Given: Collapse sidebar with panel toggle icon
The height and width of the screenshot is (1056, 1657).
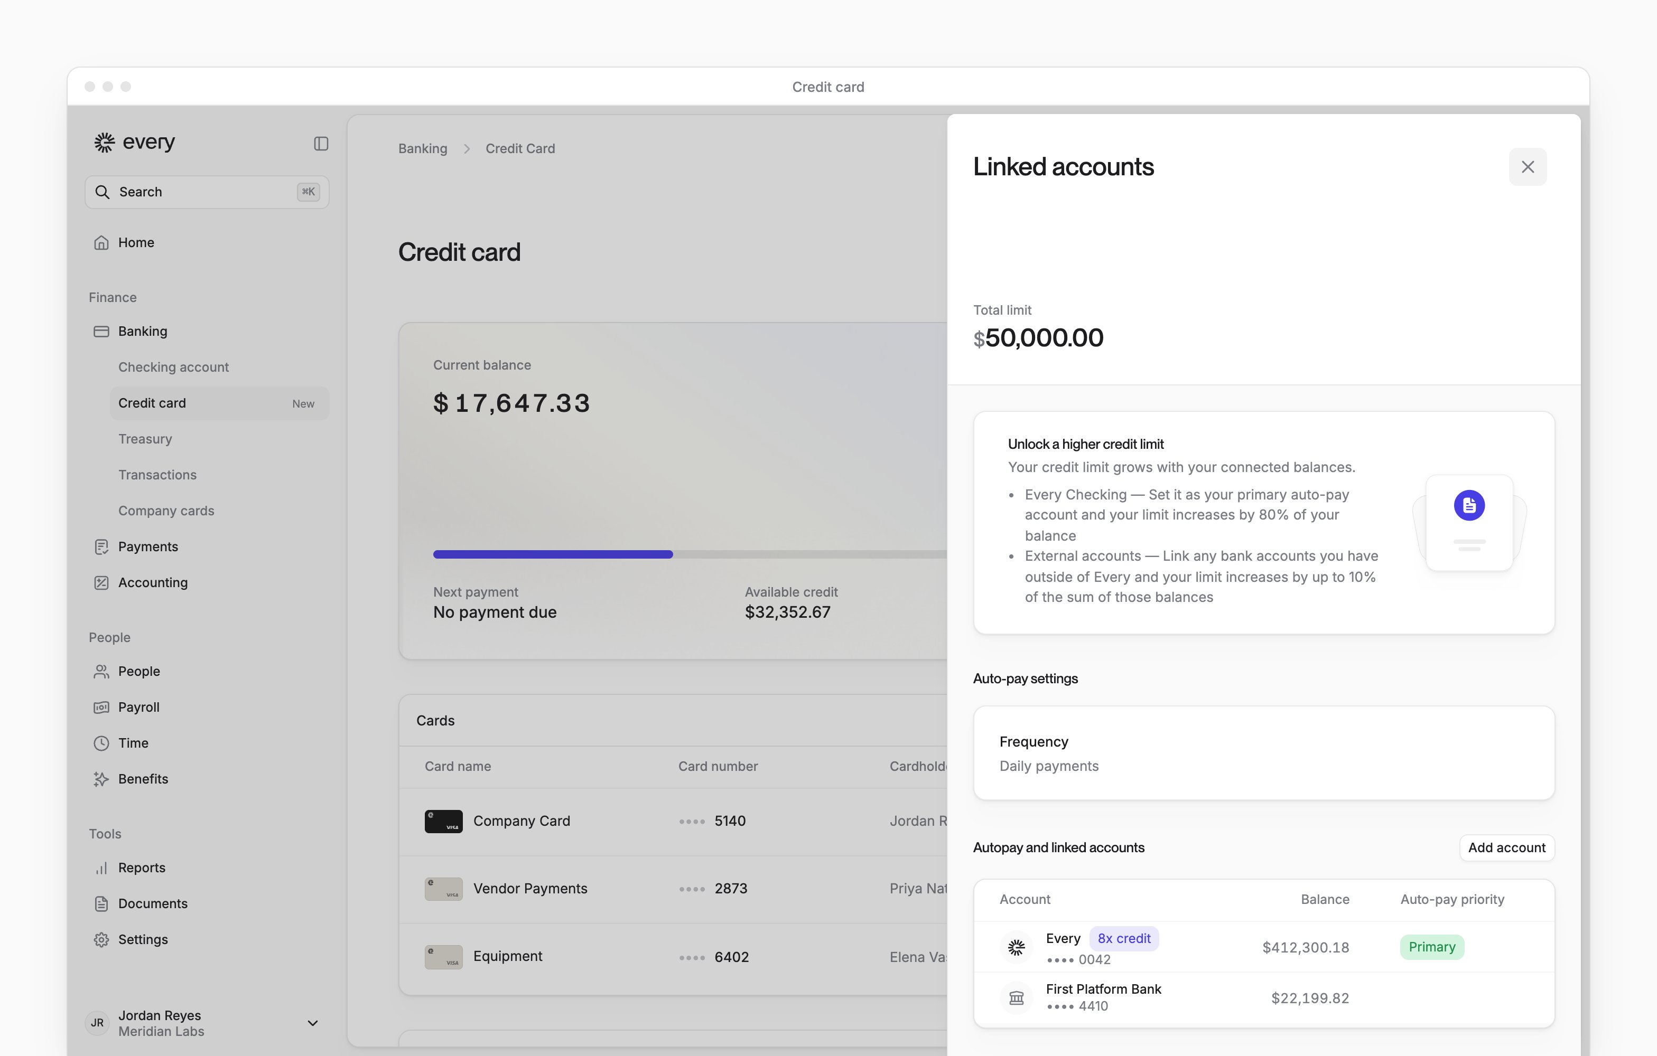Looking at the screenshot, I should pos(321,143).
